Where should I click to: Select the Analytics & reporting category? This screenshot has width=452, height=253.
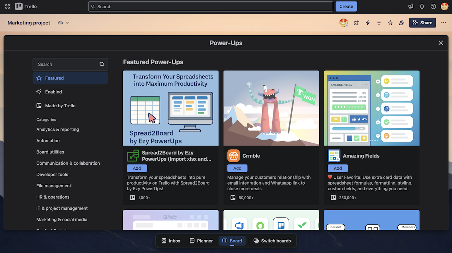click(x=57, y=129)
